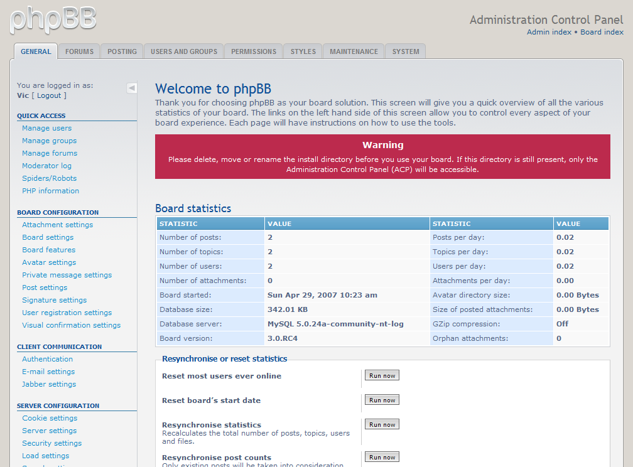Image resolution: width=633 pixels, height=467 pixels.
Task: Open the Board index link
Action: point(602,32)
